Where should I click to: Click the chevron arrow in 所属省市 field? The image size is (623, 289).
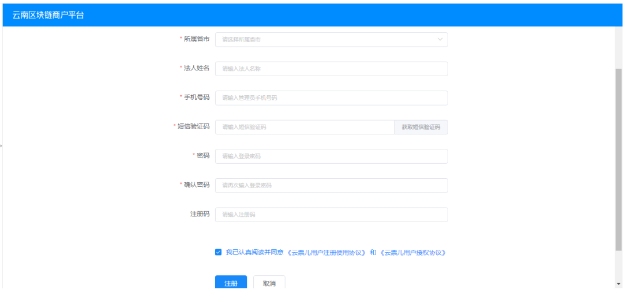coord(440,40)
